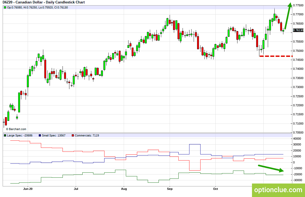Click the Aug label on time axis
This screenshot has width=305, height=197.
pos(124,189)
